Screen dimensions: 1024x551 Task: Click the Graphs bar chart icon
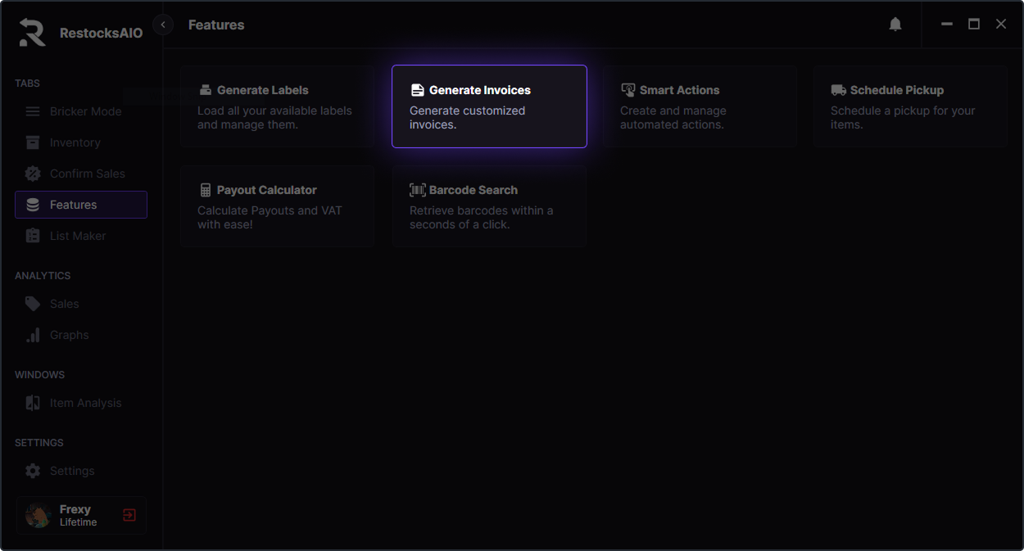[x=33, y=335]
